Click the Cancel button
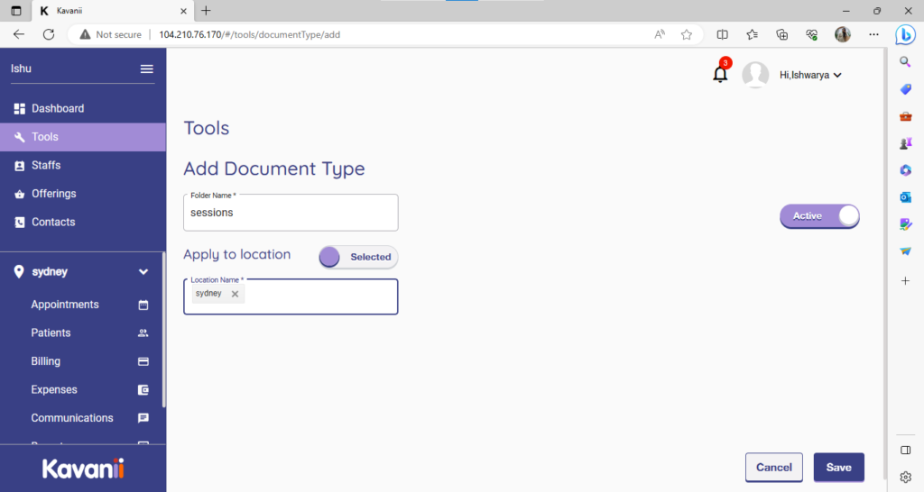924x492 pixels. pyautogui.click(x=773, y=467)
